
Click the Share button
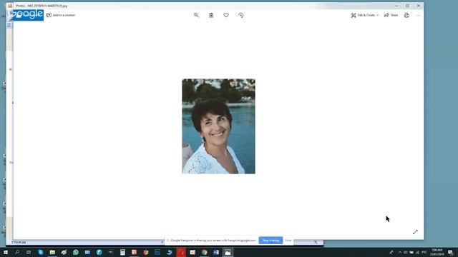click(391, 15)
